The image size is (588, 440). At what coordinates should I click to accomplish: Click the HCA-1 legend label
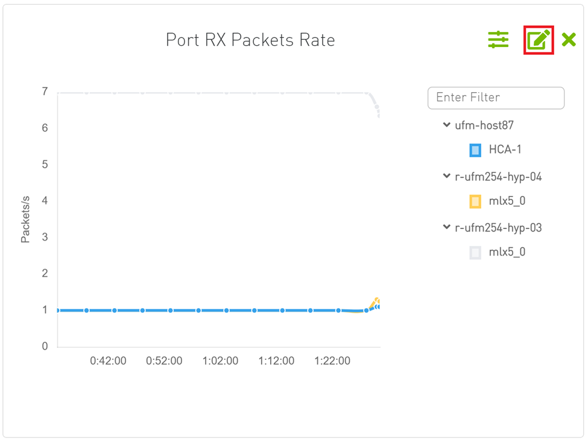click(505, 150)
